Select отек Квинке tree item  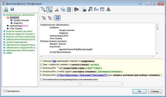(x=16, y=29)
